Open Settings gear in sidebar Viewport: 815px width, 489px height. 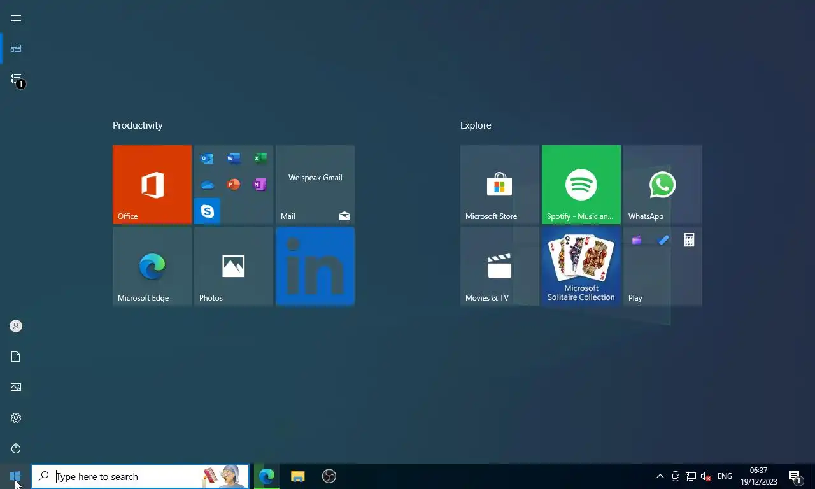point(16,418)
